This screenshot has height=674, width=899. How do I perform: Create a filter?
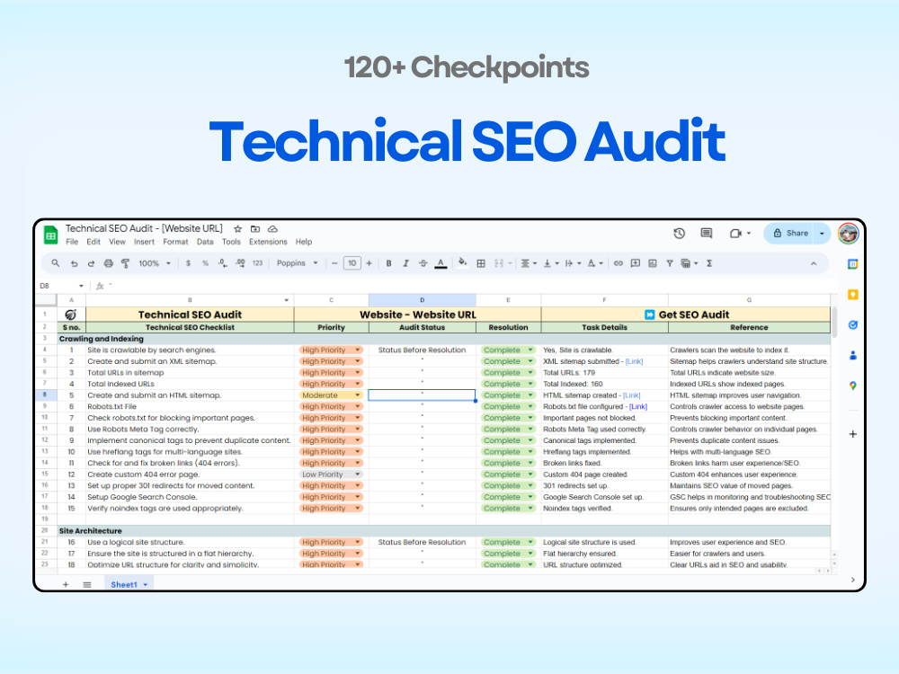coord(669,263)
